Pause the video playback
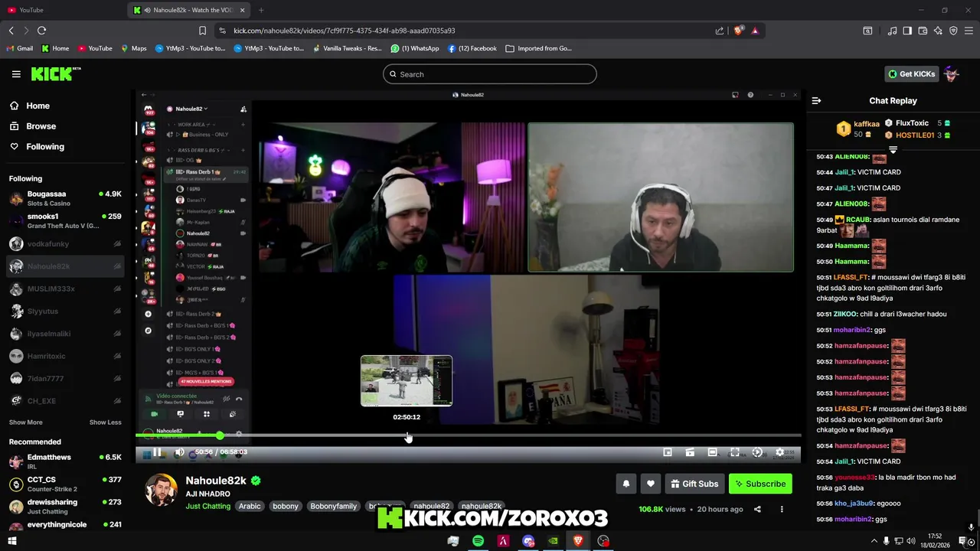The height and width of the screenshot is (551, 980). (157, 452)
